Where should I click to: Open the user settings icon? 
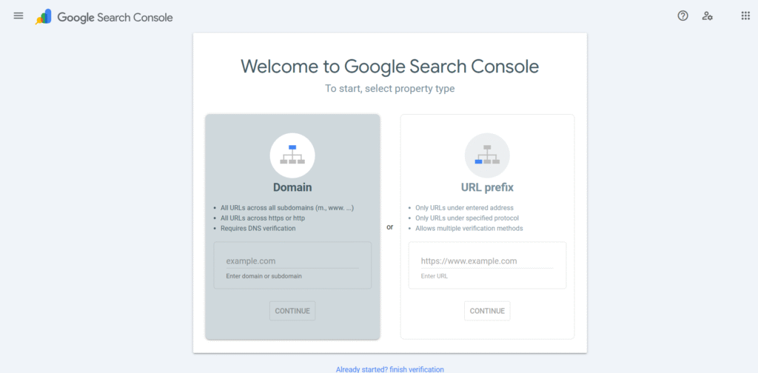pos(708,16)
